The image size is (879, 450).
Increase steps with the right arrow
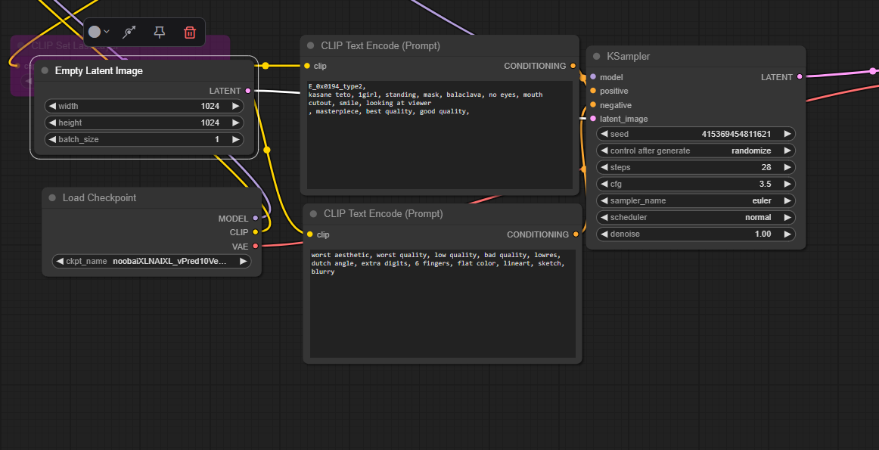point(787,167)
